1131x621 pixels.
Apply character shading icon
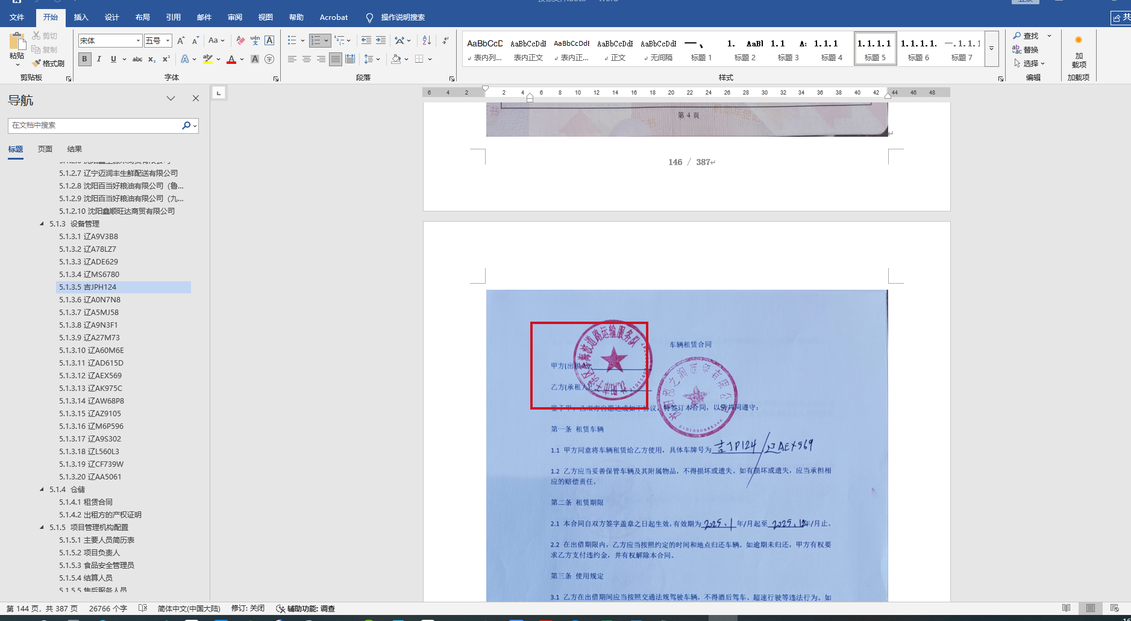pos(255,59)
